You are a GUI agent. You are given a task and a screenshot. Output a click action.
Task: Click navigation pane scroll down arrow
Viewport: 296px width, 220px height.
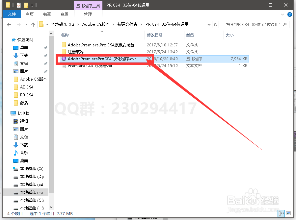pyautogui.click(x=51, y=207)
